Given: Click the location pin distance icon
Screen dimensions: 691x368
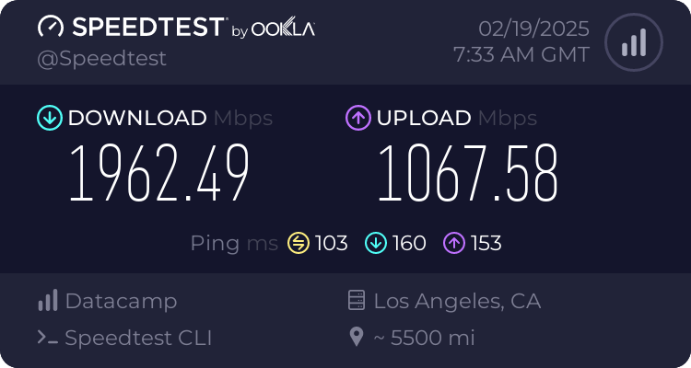Looking at the screenshot, I should click(x=356, y=338).
